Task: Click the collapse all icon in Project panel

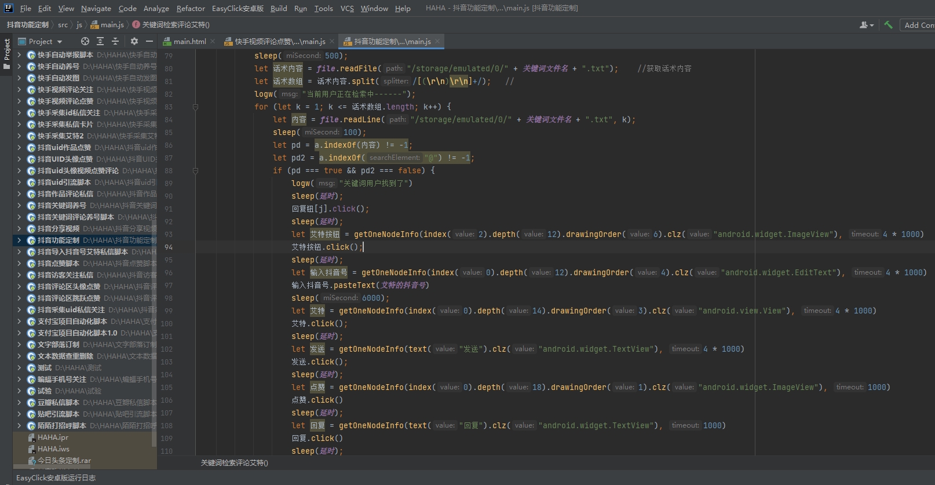Action: tap(115, 41)
